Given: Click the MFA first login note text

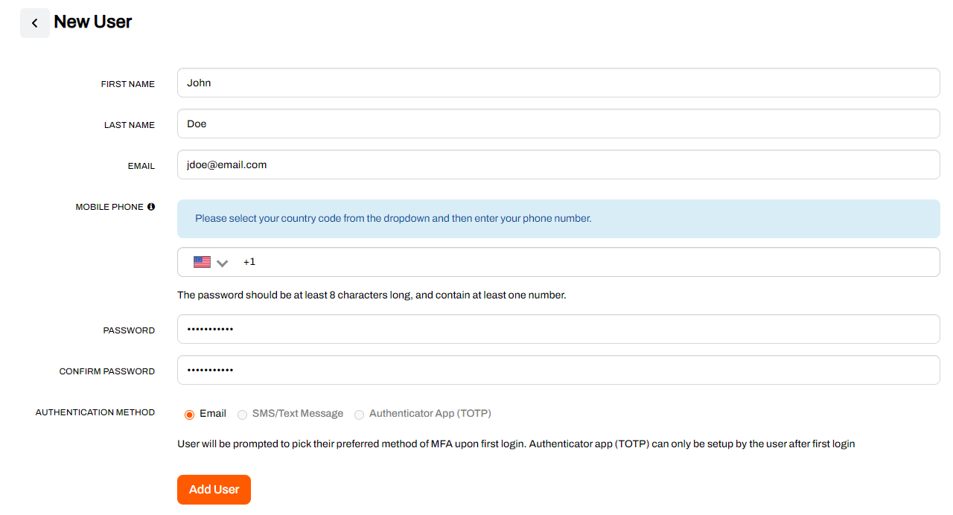Looking at the screenshot, I should [516, 444].
